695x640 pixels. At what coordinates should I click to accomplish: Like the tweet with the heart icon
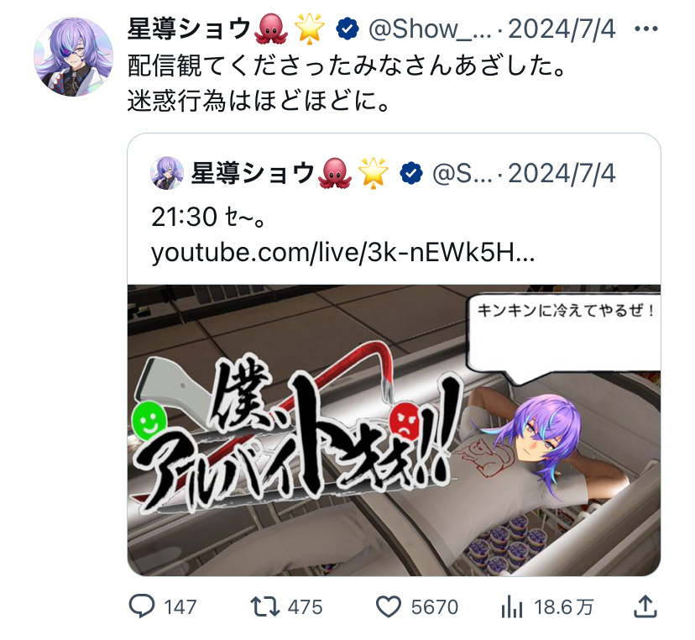pos(389,606)
